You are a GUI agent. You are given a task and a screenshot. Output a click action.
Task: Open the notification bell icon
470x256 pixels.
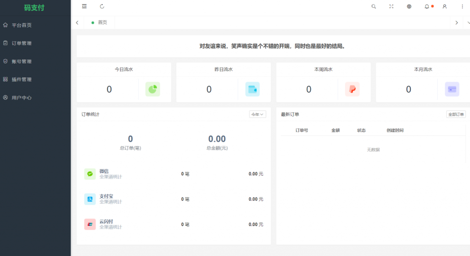(x=427, y=6)
